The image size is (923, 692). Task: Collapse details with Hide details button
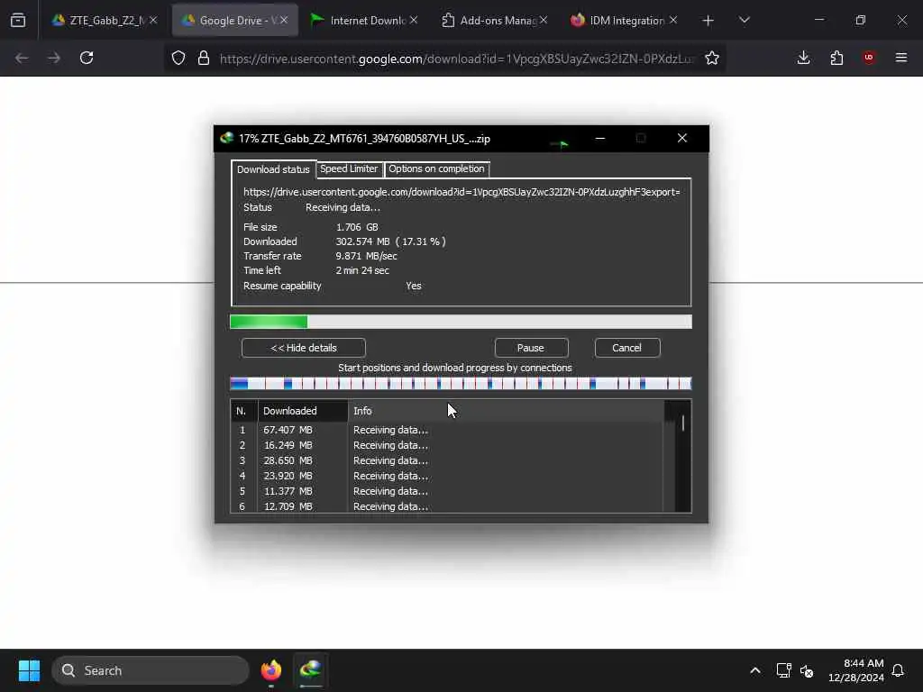(x=304, y=348)
